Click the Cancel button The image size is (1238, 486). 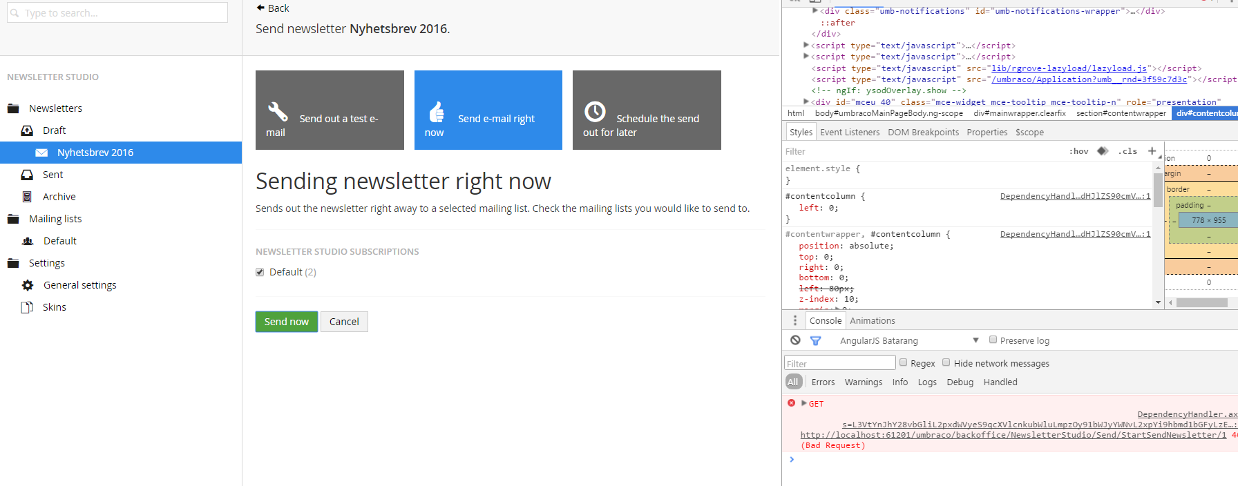point(344,322)
